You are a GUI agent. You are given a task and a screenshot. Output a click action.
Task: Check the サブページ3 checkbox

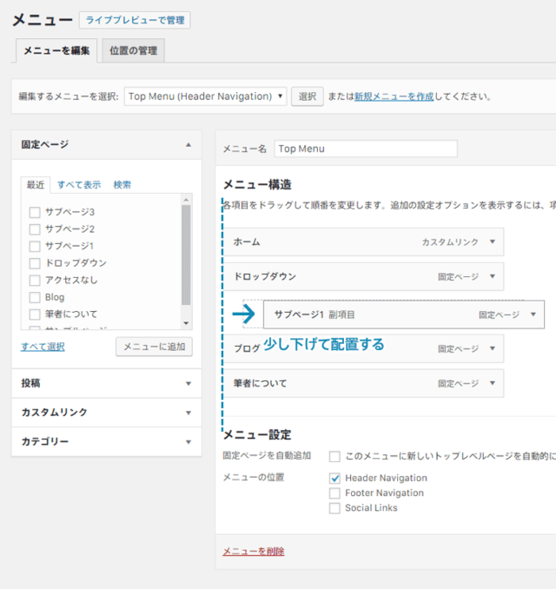coord(35,212)
